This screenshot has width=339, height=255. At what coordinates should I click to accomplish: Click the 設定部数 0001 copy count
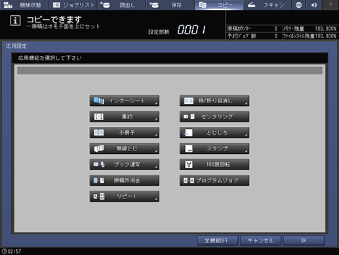tap(191, 30)
